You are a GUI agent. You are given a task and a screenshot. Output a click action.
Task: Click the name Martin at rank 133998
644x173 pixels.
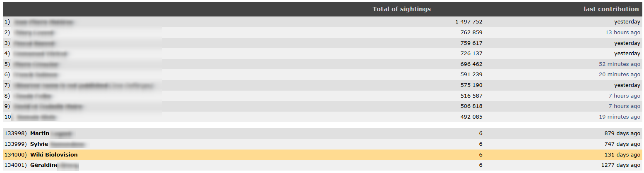click(x=40, y=133)
